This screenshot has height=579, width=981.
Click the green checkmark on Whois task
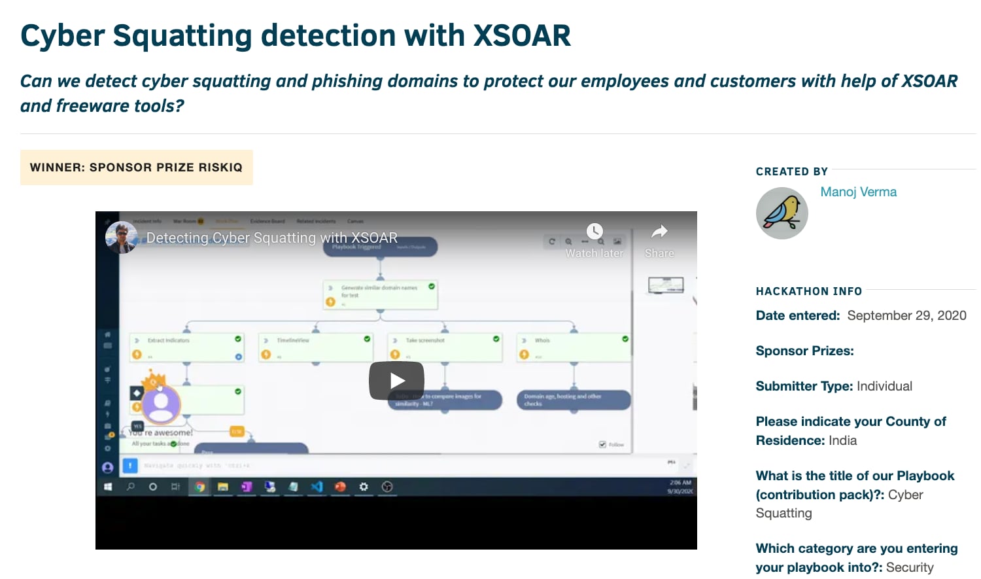pyautogui.click(x=625, y=339)
